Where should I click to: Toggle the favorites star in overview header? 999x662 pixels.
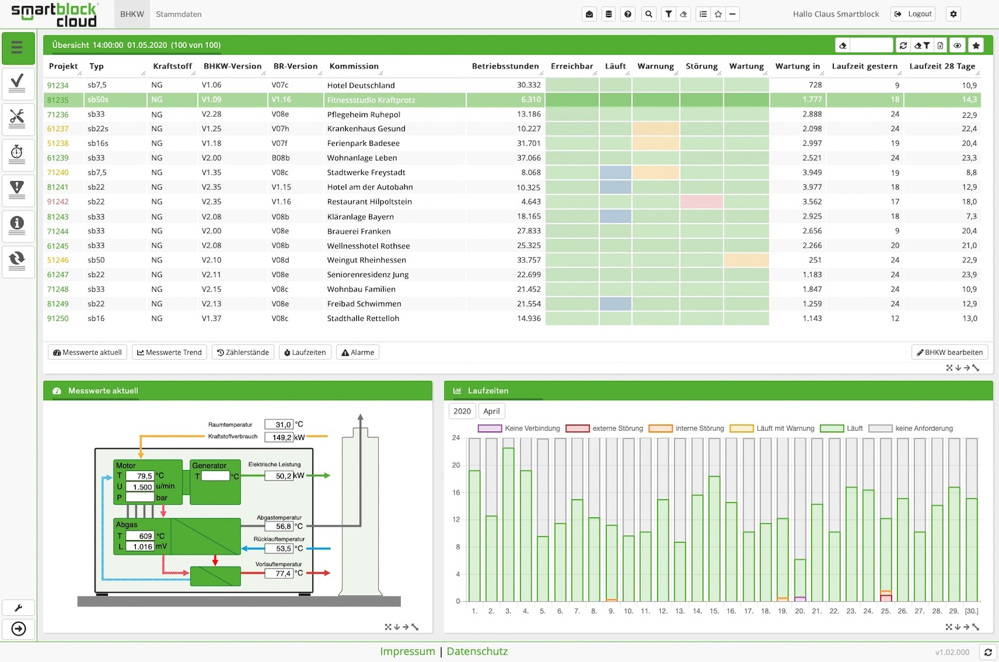[976, 45]
